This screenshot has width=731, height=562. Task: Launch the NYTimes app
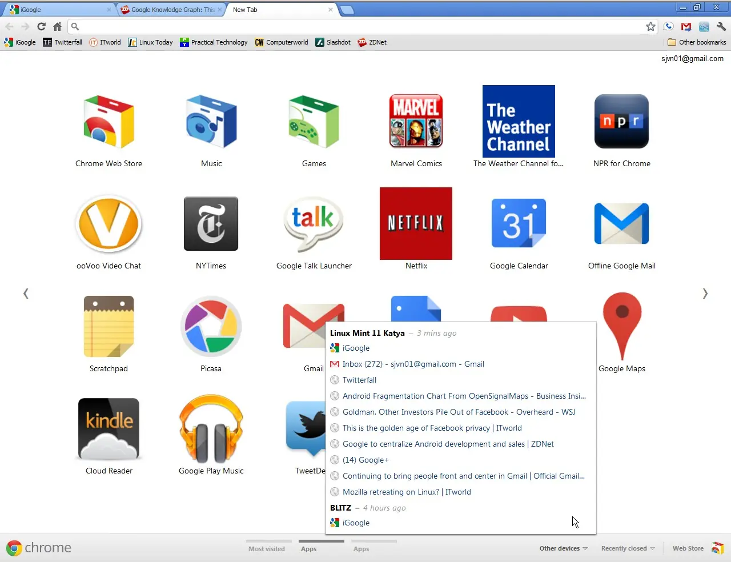click(x=211, y=224)
